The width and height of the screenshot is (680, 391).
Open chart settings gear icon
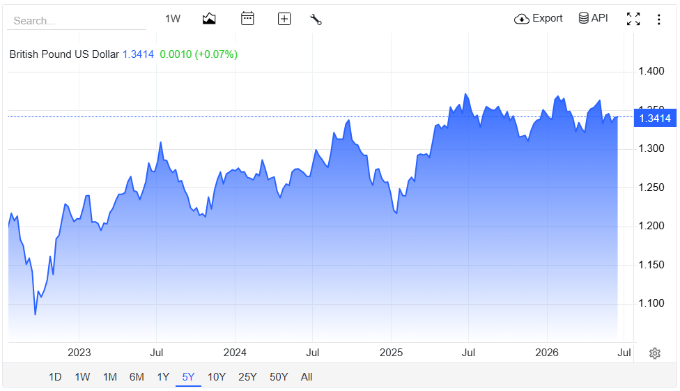tap(655, 353)
